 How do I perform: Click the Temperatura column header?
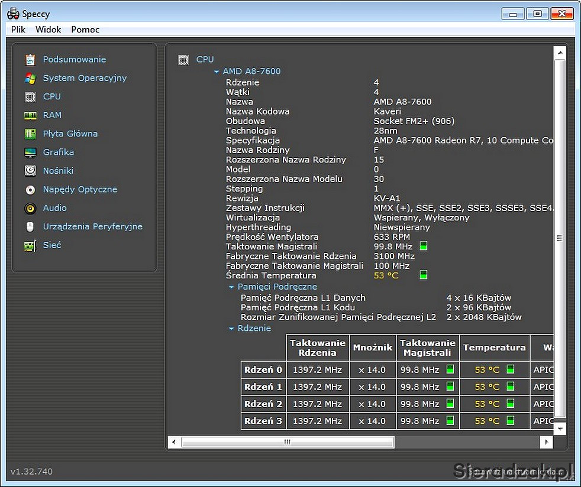point(494,348)
